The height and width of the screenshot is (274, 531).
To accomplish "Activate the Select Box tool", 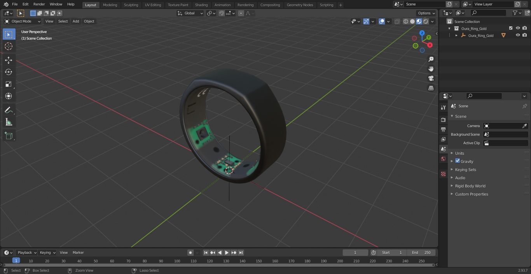I will coord(9,34).
